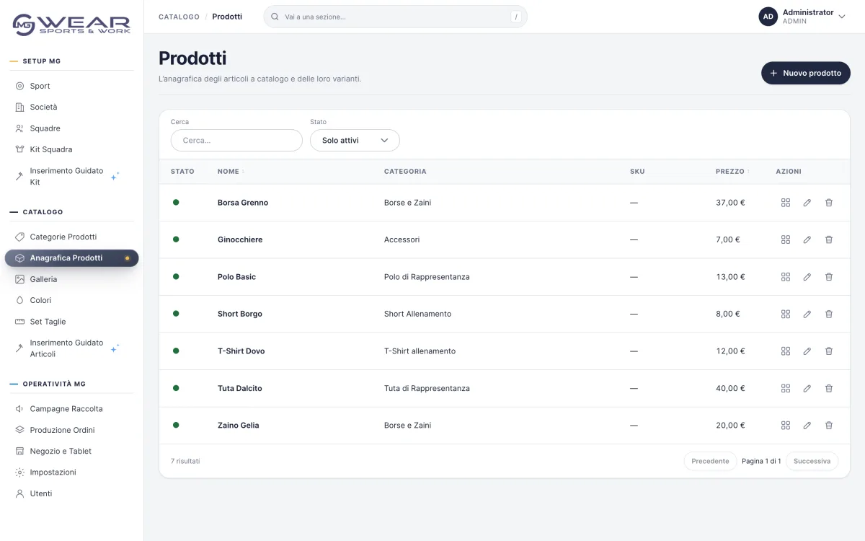The width and height of the screenshot is (865, 541).
Task: Click the Cerca products search field
Action: pos(236,141)
